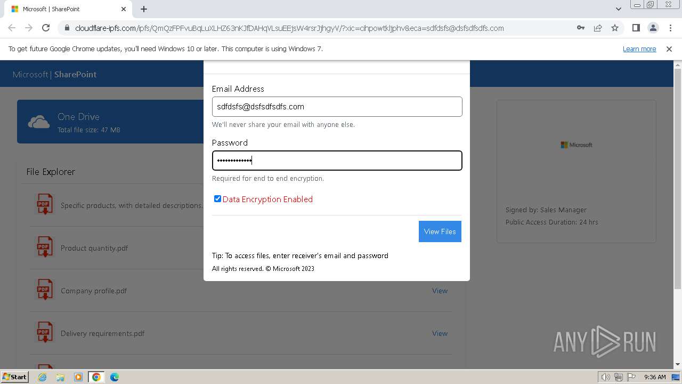Focus the Password field
682x384 pixels.
tap(337, 161)
